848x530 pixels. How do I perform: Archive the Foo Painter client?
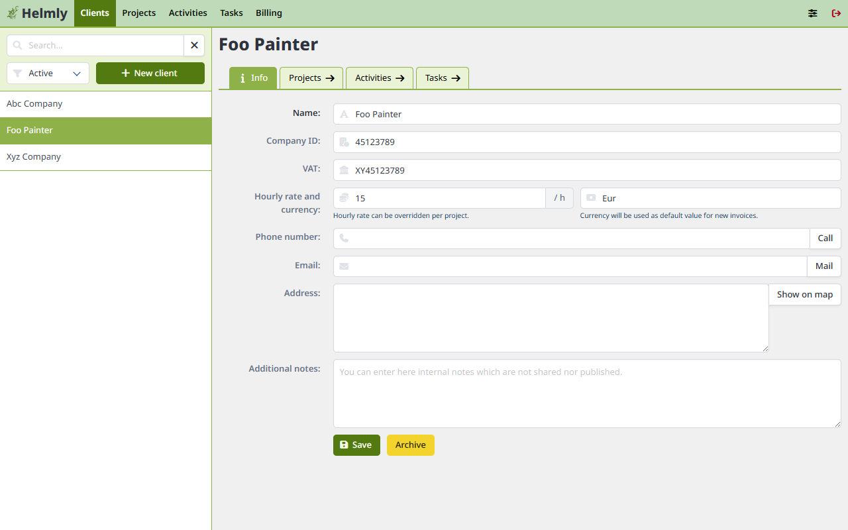(x=411, y=445)
